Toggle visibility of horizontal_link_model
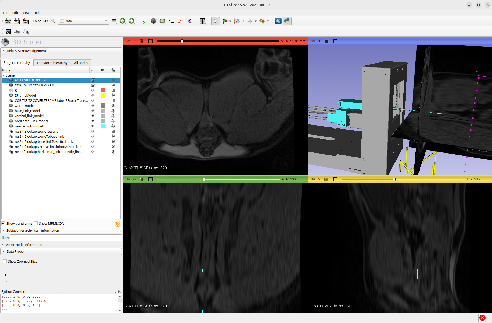The image size is (492, 323). [93, 121]
